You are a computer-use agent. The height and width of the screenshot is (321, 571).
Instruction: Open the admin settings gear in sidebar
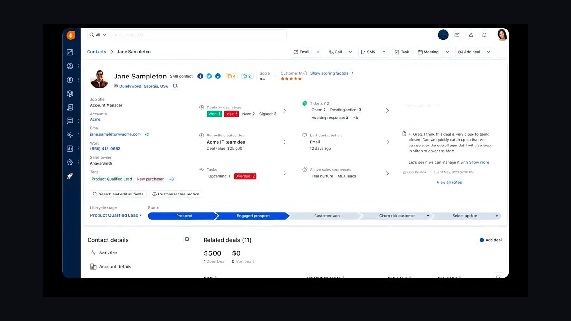(70, 162)
